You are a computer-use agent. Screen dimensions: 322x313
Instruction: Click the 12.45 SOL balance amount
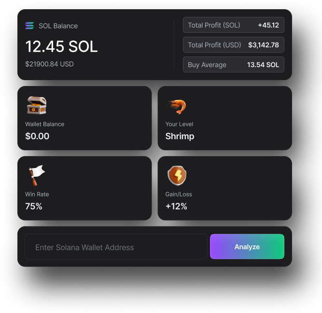[61, 46]
